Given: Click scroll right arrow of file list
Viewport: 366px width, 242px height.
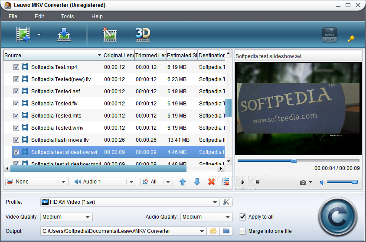Looking at the screenshot, I should tap(221, 168).
